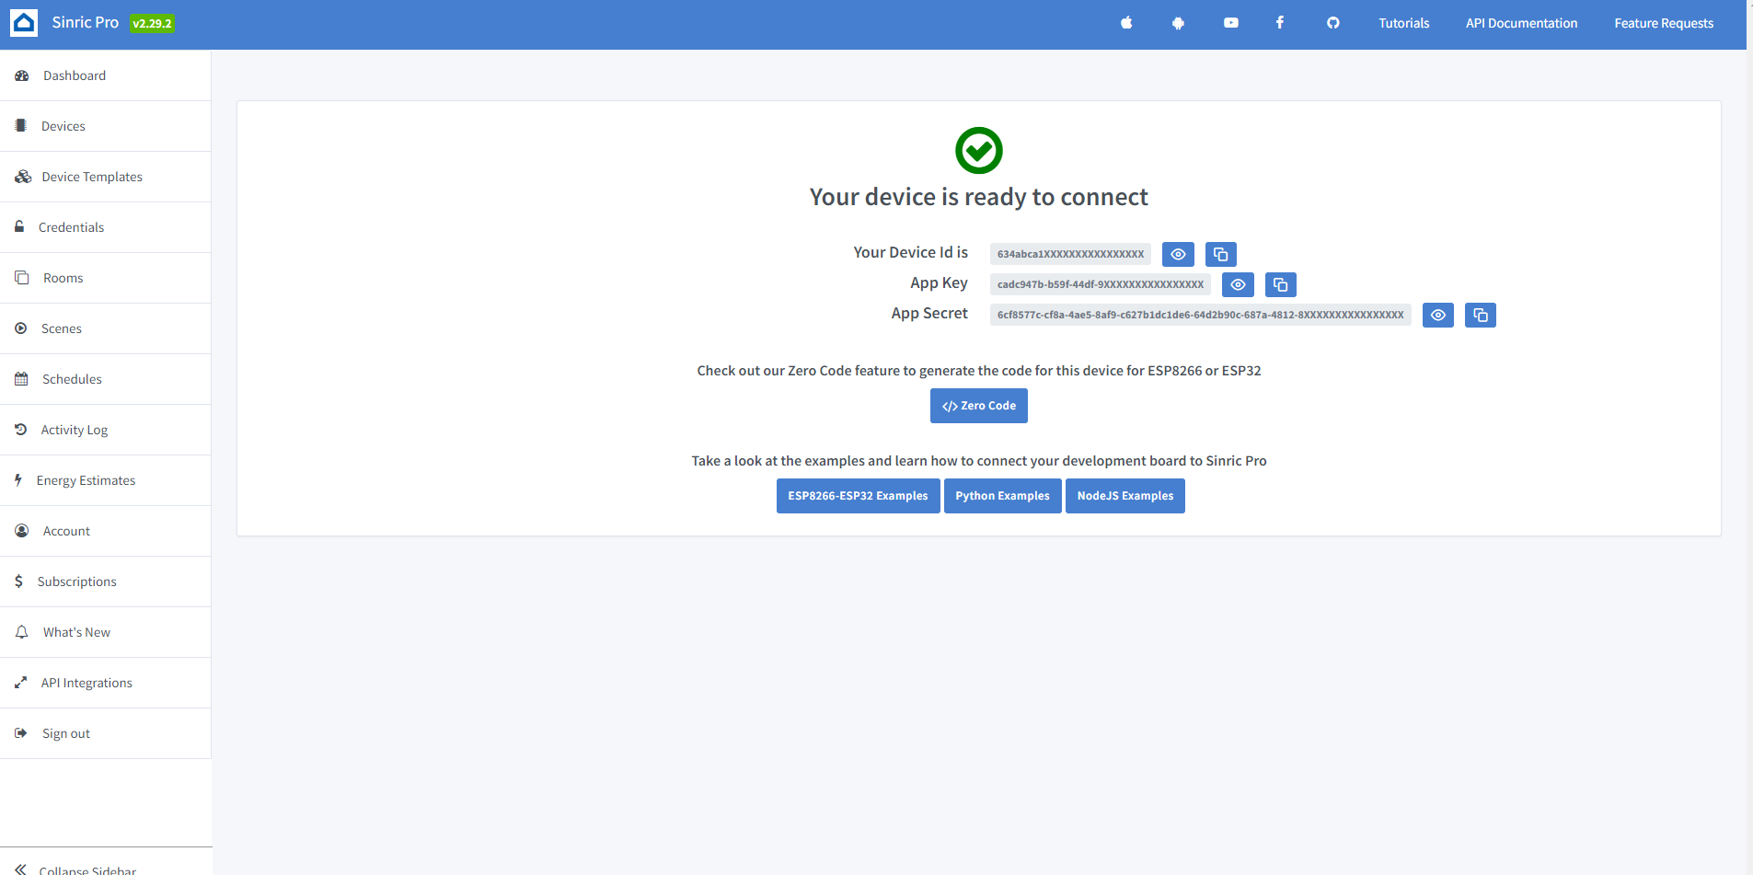Click the Dashboard gauge icon
Image resolution: width=1753 pixels, height=875 pixels.
tap(22, 75)
